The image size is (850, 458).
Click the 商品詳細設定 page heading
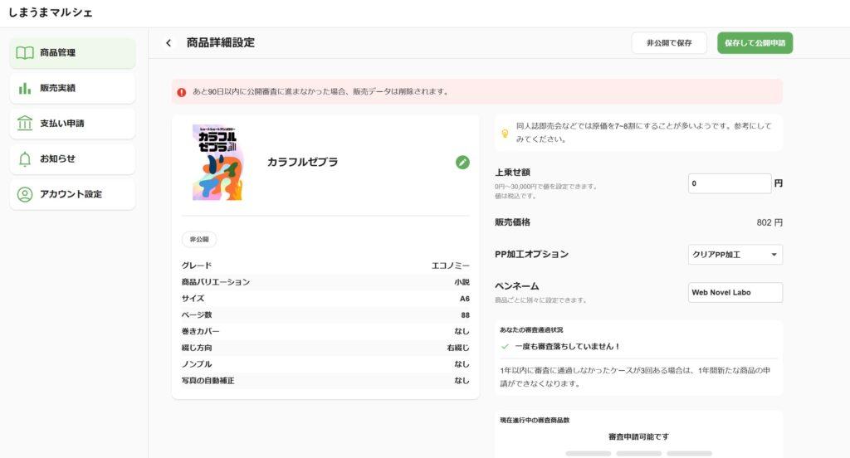coord(221,43)
